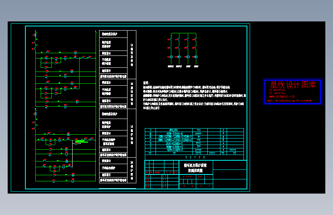This screenshot has width=333, height=215.
Task: Click item number 7 in the parts list
Action: (150, 130)
